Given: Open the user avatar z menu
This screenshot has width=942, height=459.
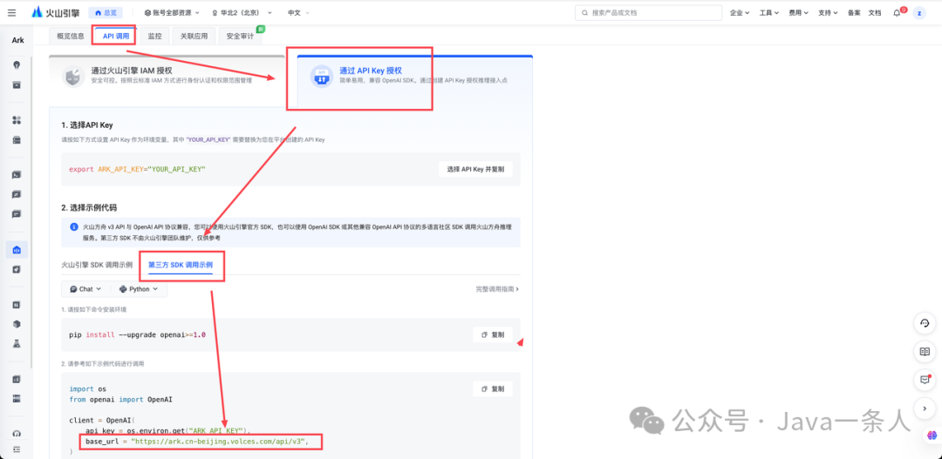Looking at the screenshot, I should pos(919,12).
